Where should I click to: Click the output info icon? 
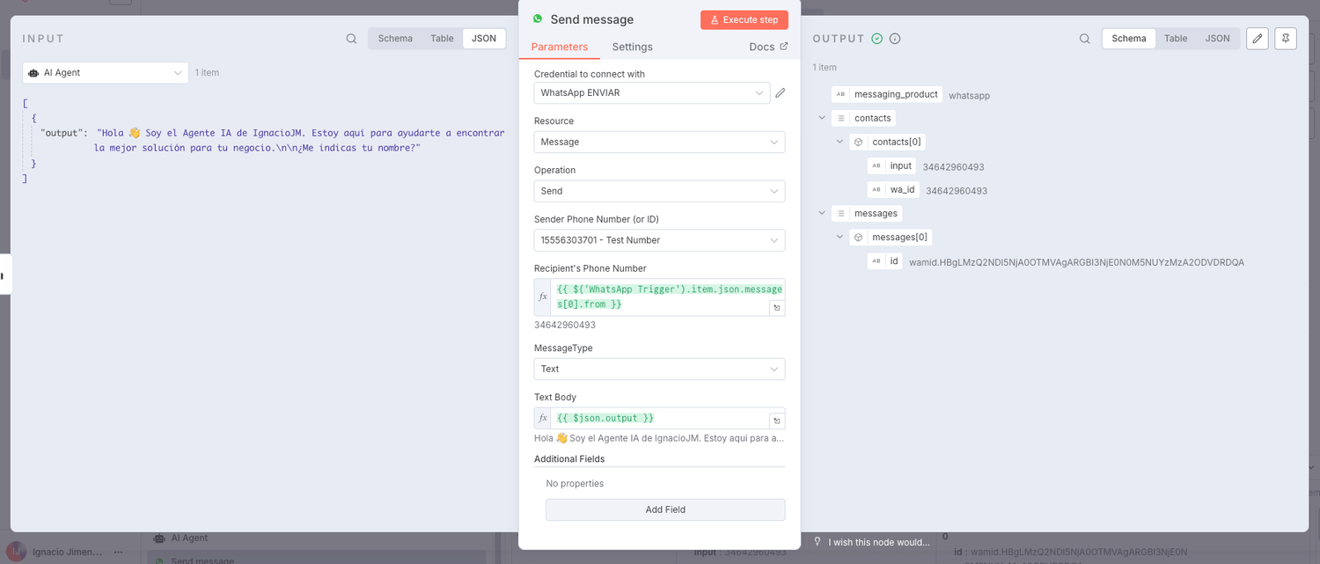coord(895,39)
